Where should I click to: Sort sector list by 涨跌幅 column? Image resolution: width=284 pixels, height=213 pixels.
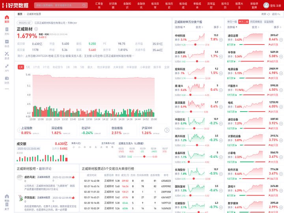232,27
